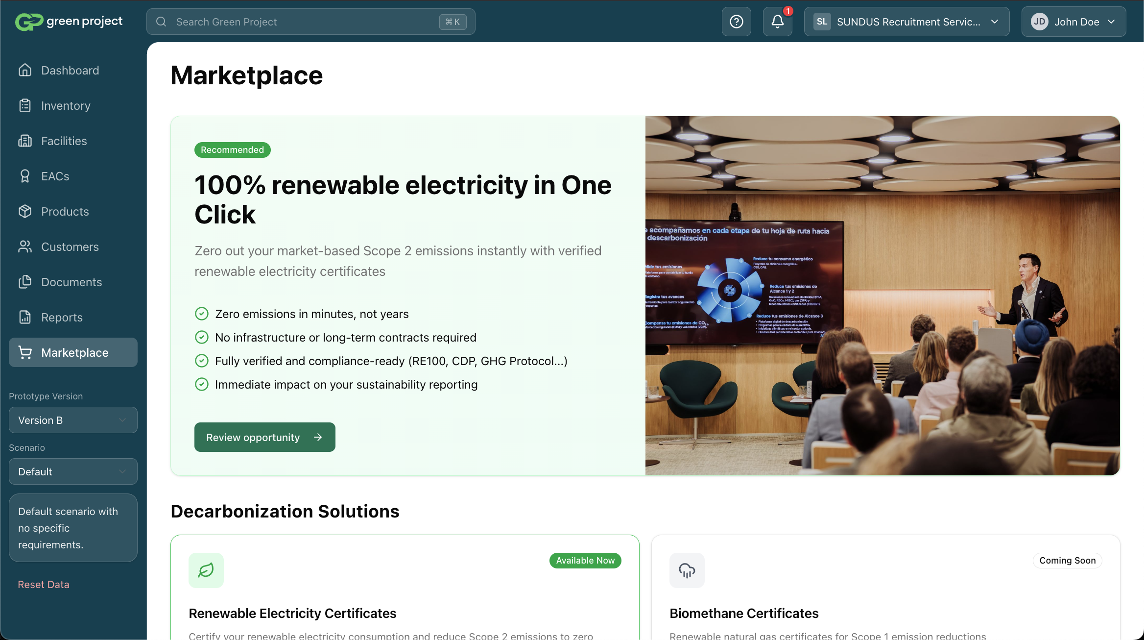Click the search magnifier icon
Image resolution: width=1144 pixels, height=640 pixels.
point(161,22)
